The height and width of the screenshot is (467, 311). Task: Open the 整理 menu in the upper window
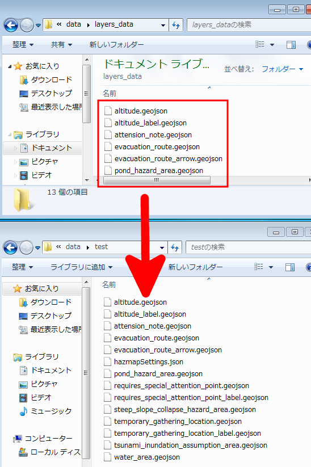(x=23, y=45)
